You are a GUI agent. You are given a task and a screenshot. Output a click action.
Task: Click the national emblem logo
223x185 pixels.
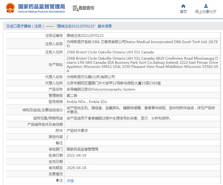click(x=10, y=8)
